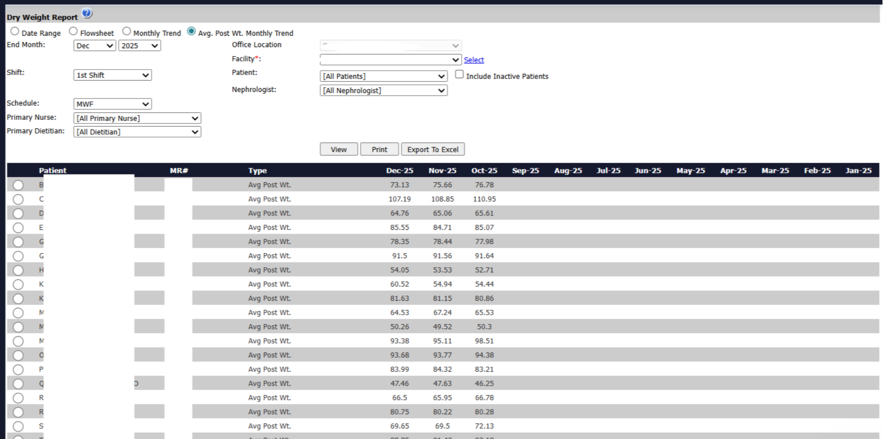Viewport: 883px width, 439px height.
Task: Open the Shift dropdown showing 1st Shift
Action: point(113,75)
